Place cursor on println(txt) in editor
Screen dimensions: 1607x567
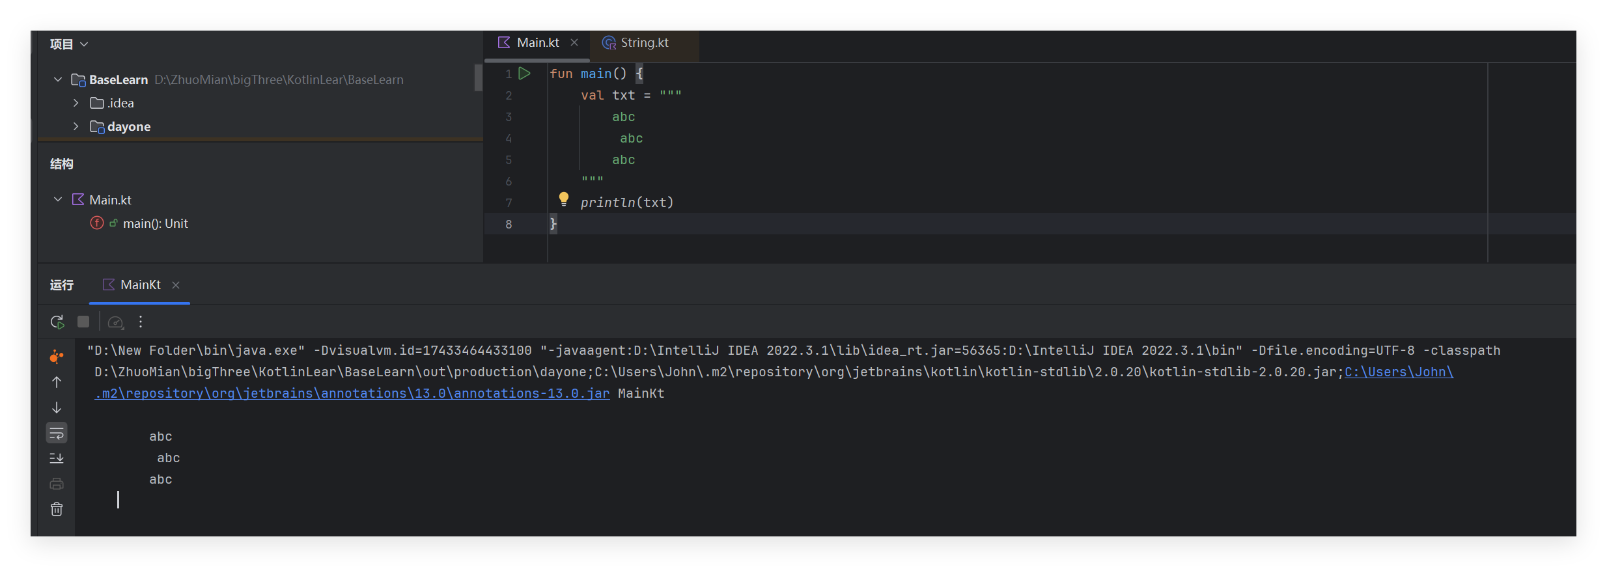[627, 202]
